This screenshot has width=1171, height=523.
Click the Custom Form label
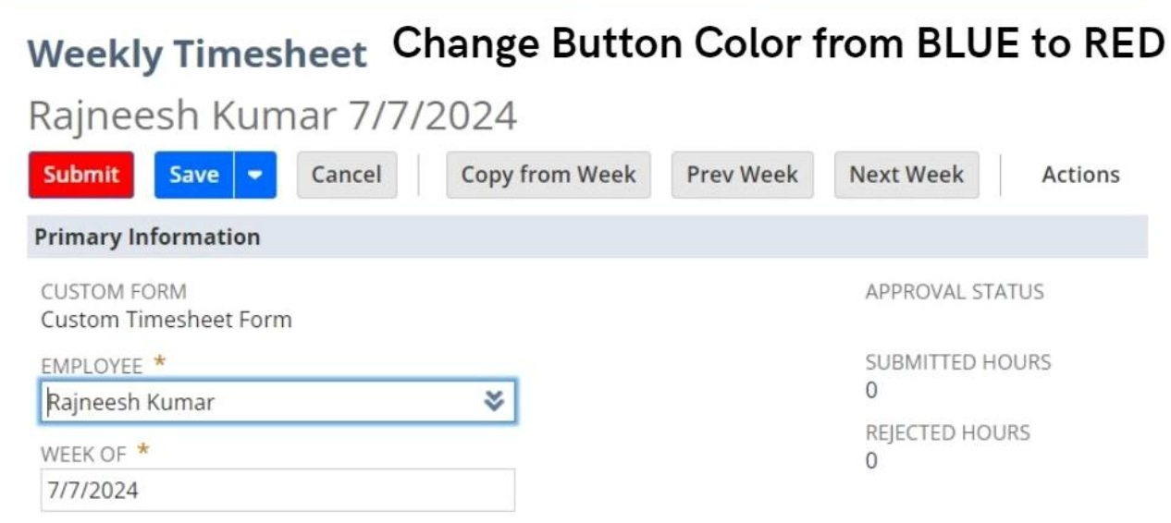(x=114, y=292)
